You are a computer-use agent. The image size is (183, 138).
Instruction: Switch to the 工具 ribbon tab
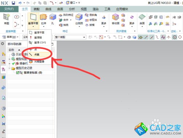coord(107,9)
